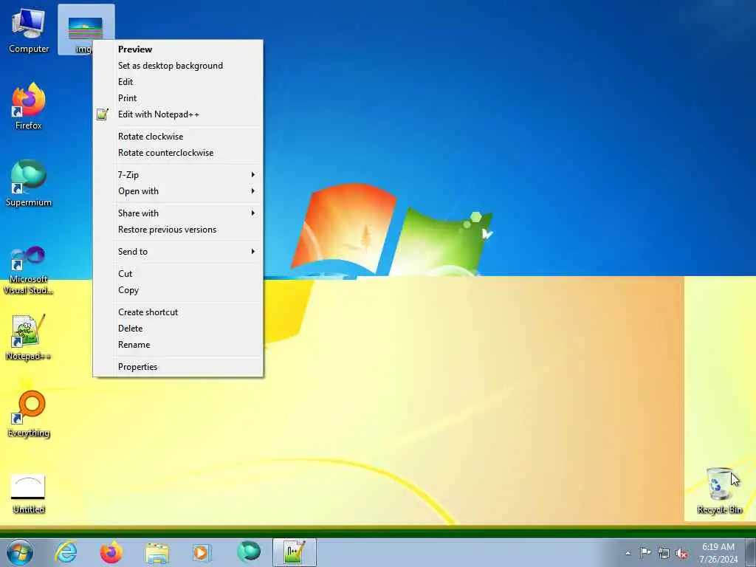Open the clock showing 6:19 AM
The width and height of the screenshot is (756, 567).
(718, 553)
